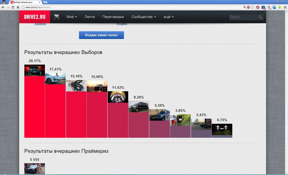Go to DRIVE2.RU home logo
The image size is (288, 175).
[x=34, y=17]
